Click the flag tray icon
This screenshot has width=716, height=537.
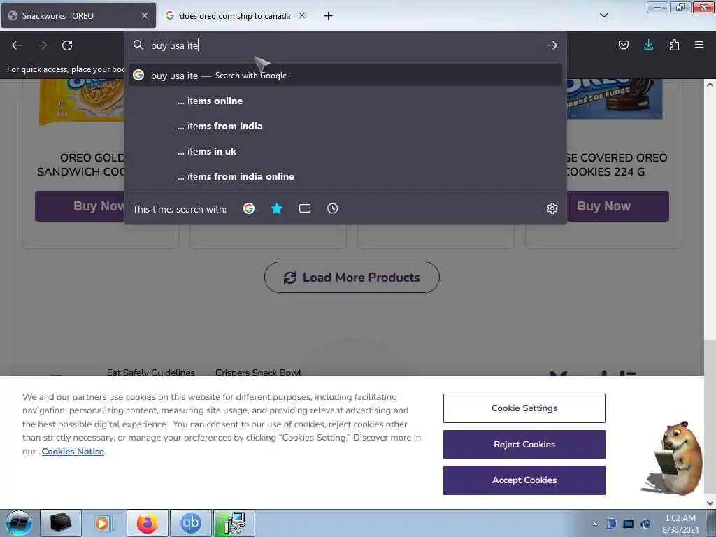(x=611, y=524)
